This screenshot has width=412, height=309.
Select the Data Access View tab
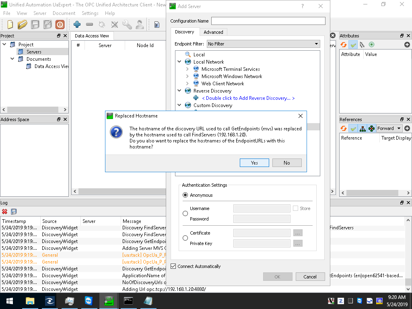[92, 36]
